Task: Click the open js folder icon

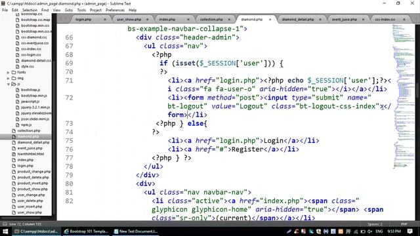Action: pos(14,84)
